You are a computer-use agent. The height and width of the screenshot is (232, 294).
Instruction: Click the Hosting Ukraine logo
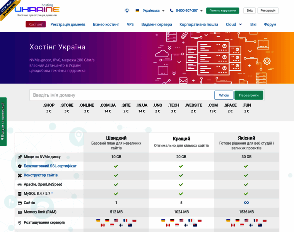(x=37, y=9)
